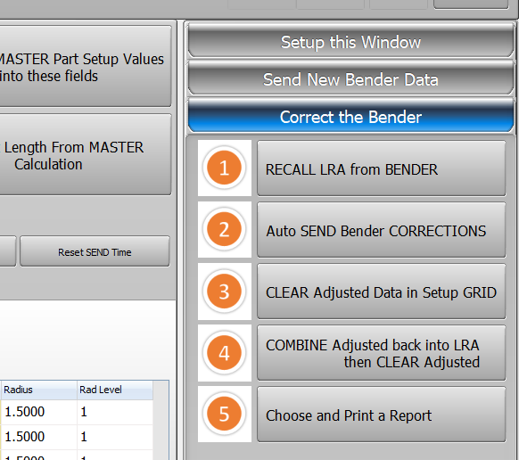519x460 pixels.
Task: Select the Radius column header
Action: 38,390
